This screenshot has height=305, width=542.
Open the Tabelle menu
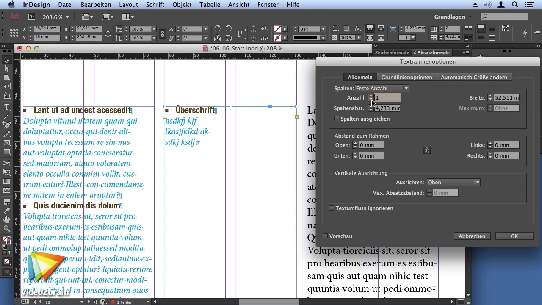point(210,5)
